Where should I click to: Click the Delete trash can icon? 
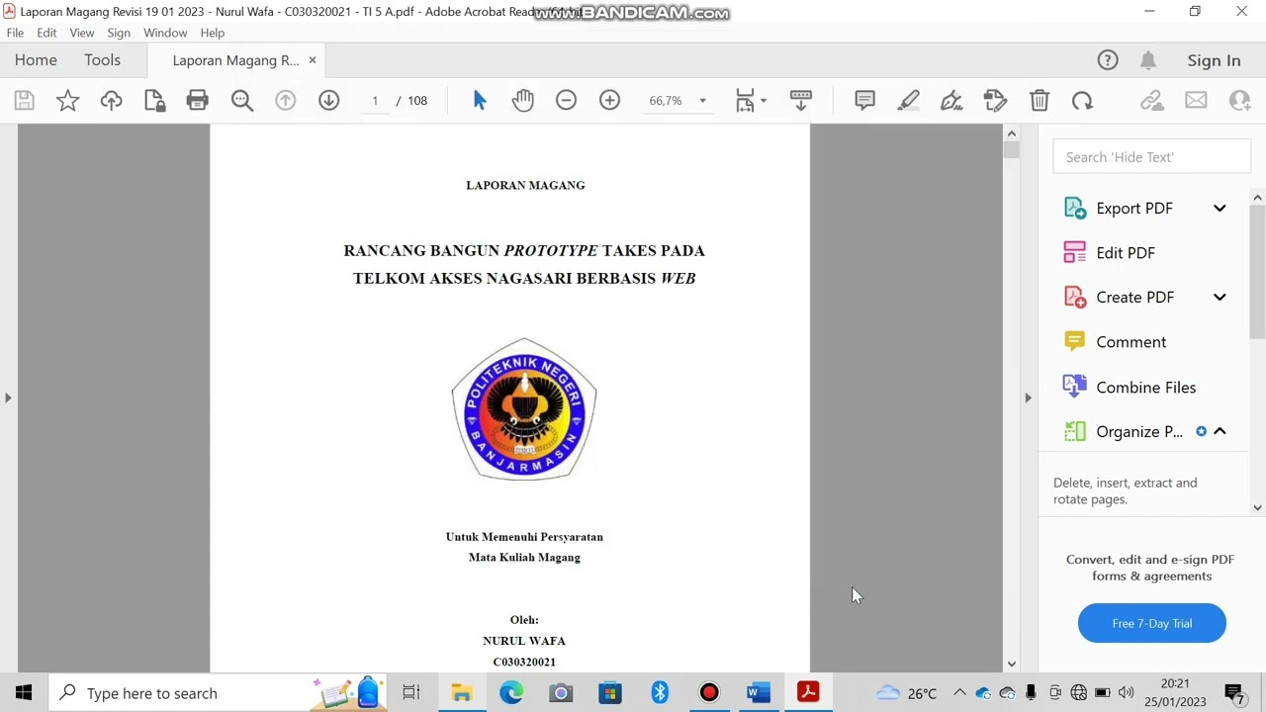(1039, 100)
